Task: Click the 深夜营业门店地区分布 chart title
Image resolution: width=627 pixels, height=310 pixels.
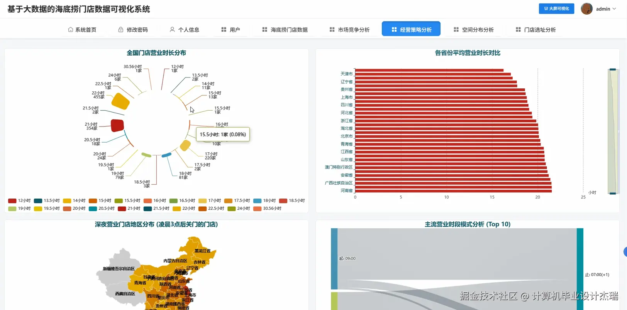Action: click(x=156, y=224)
